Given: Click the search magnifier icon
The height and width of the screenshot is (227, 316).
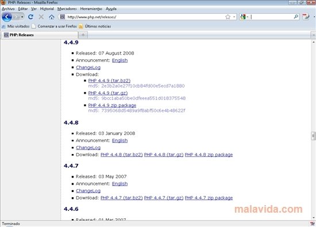Looking at the screenshot, I should click(296, 17).
